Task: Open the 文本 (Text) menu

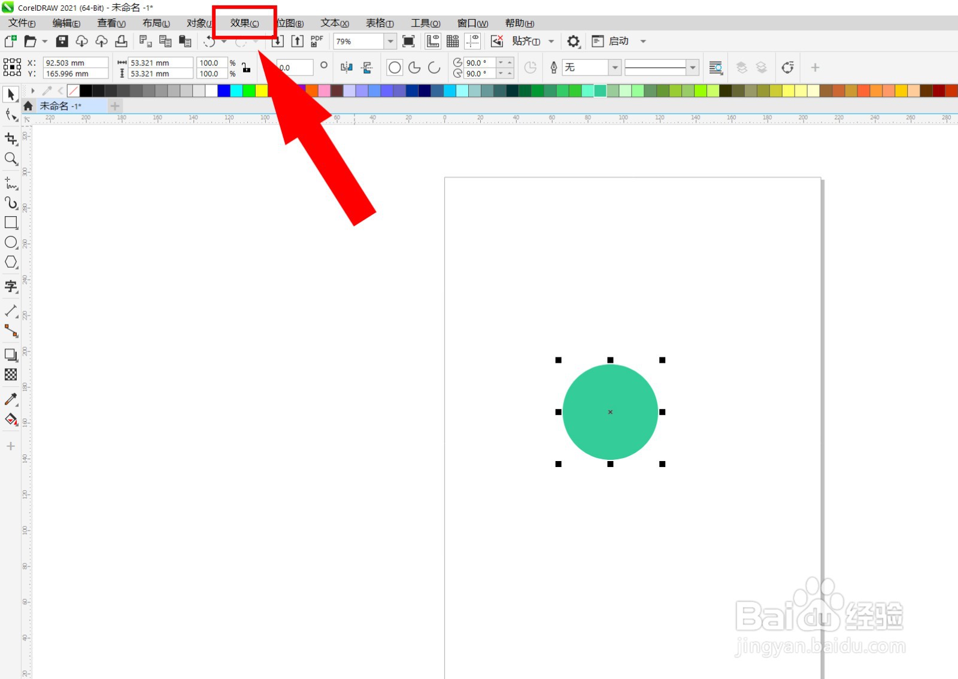Action: (335, 23)
